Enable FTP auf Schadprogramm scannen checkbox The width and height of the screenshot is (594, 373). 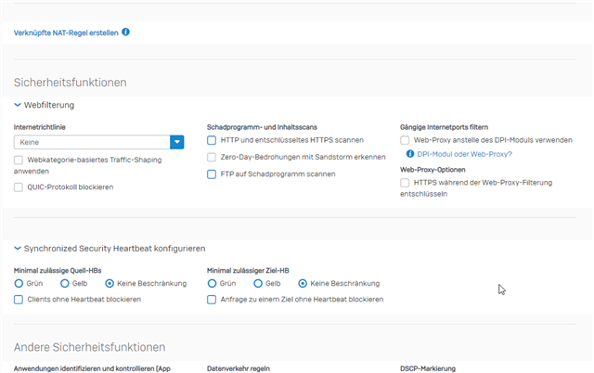tap(212, 174)
